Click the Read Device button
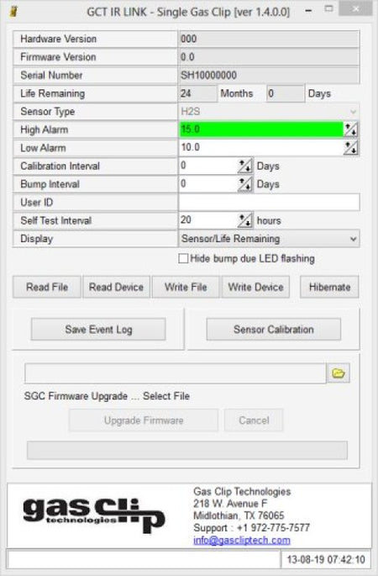The image size is (378, 576). point(116,287)
